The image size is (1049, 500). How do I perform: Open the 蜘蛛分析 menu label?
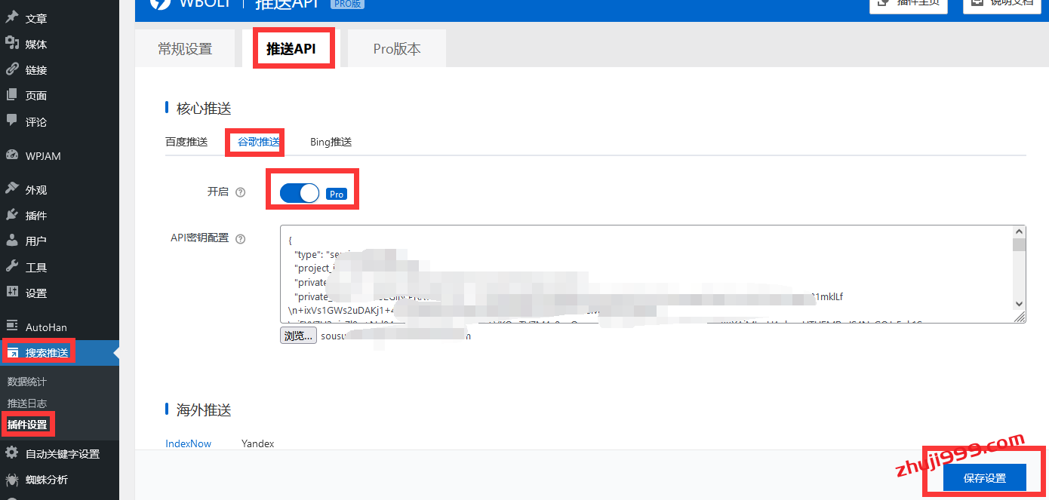tap(47, 480)
